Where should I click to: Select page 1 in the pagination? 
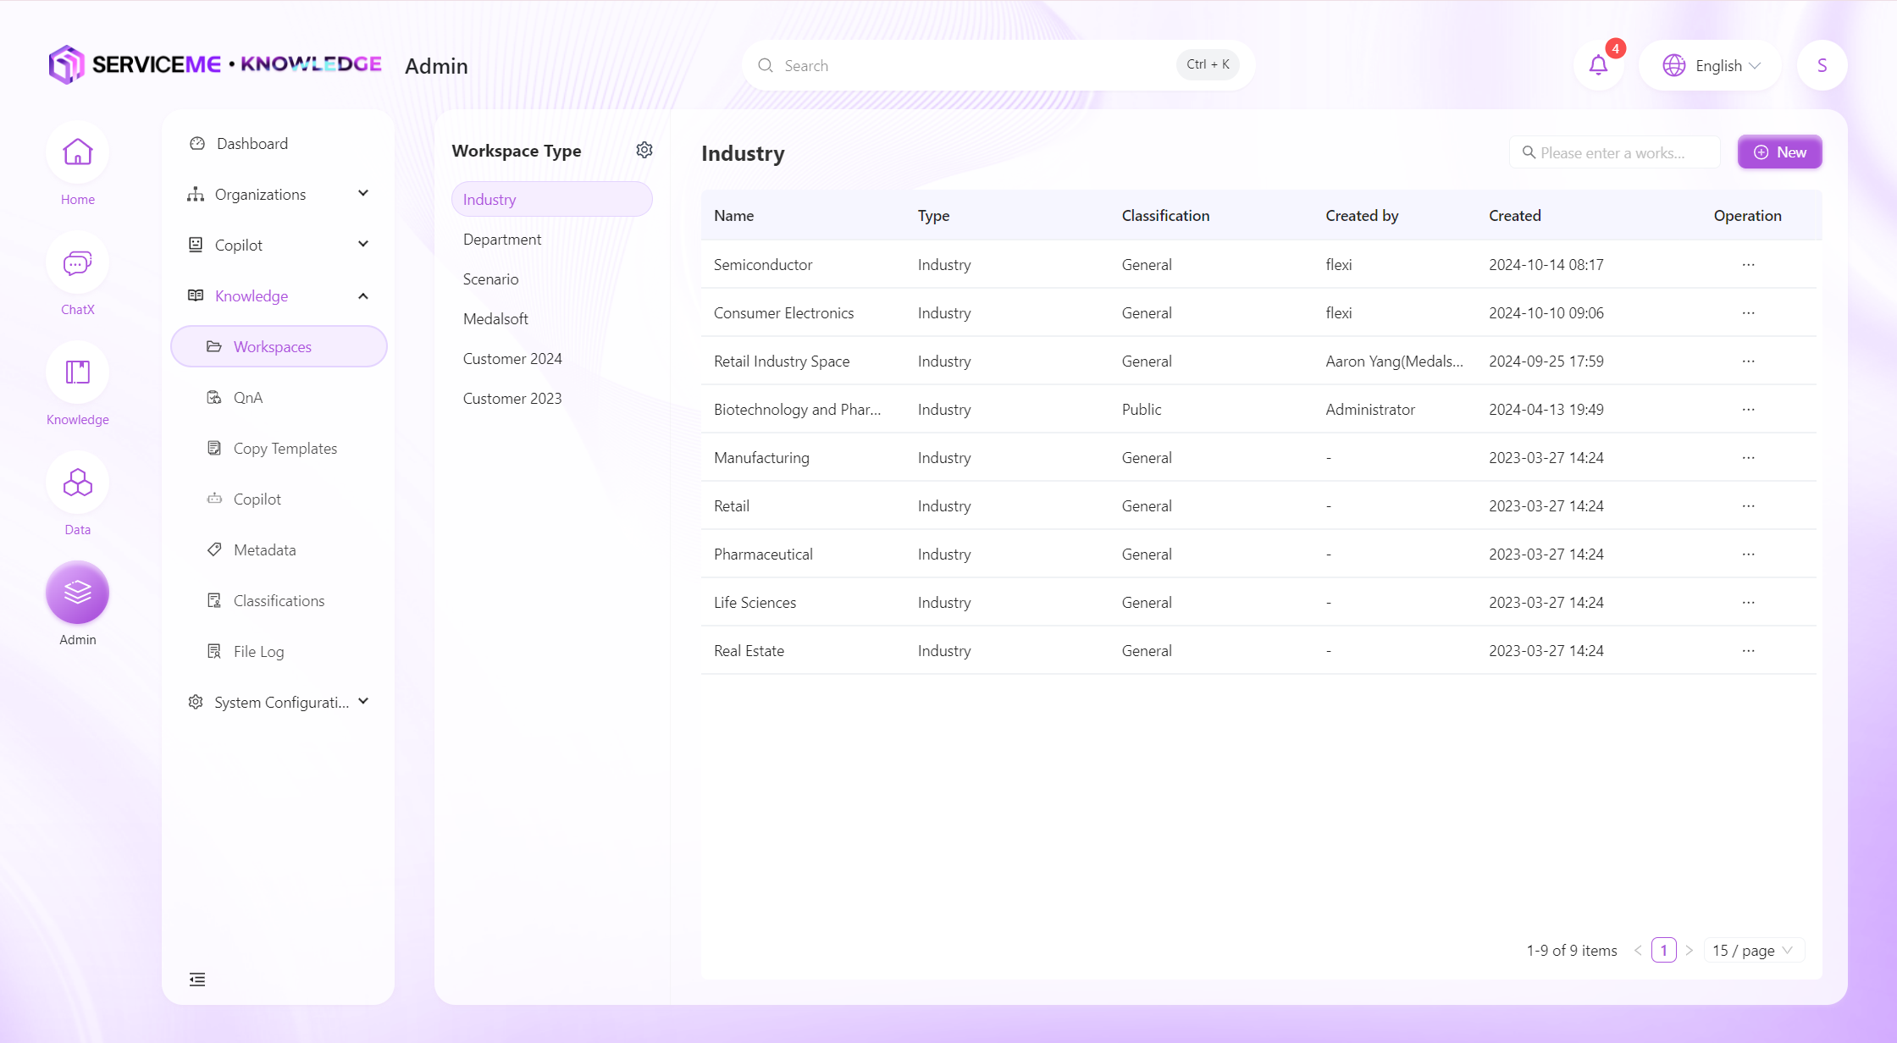[1663, 950]
